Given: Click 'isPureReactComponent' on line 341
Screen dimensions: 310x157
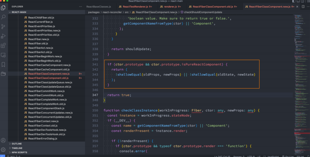Looking at the screenshot, I should (201, 65).
